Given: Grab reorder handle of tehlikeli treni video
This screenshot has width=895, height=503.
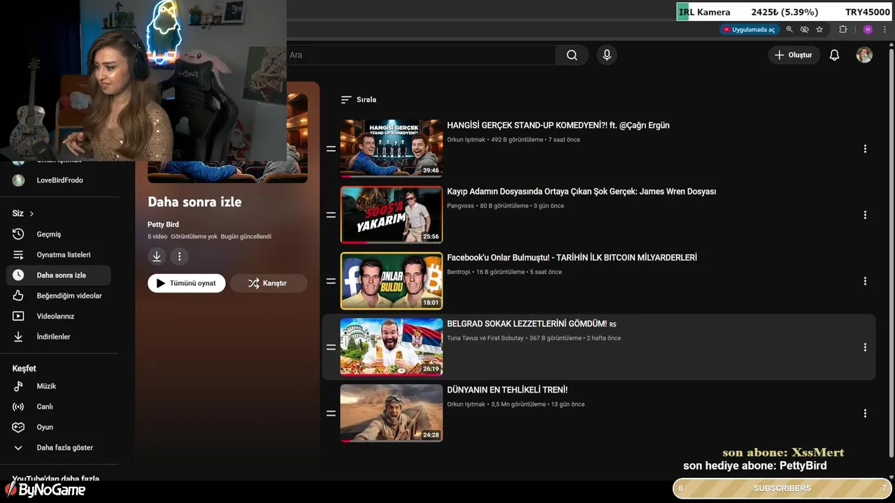Looking at the screenshot, I should [x=331, y=414].
